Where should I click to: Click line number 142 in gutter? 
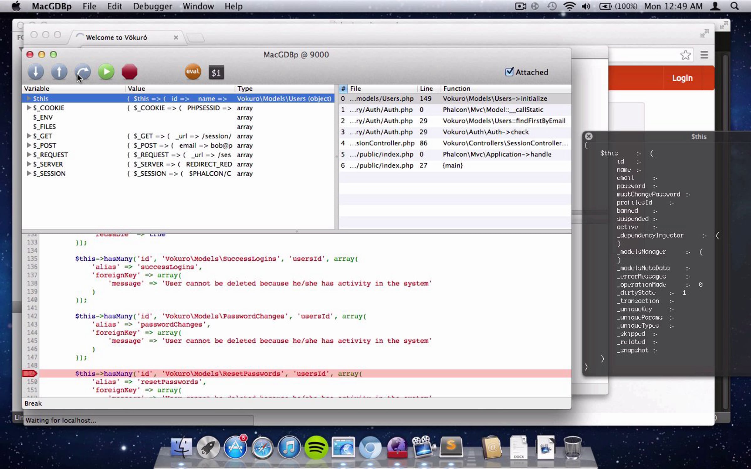(x=32, y=316)
